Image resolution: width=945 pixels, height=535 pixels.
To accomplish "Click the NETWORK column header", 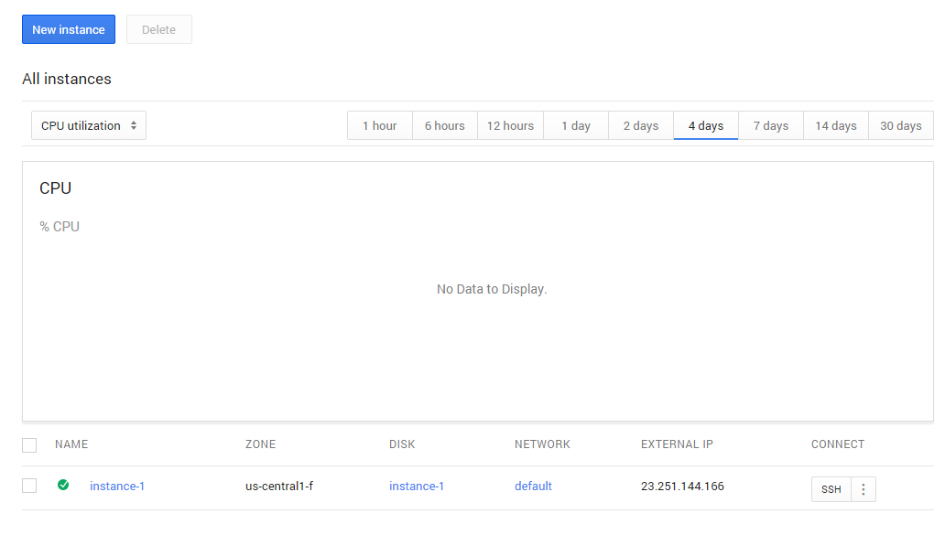I will [x=542, y=444].
